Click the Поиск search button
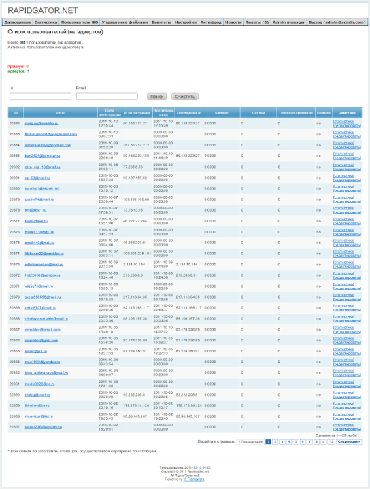 pos(156,97)
